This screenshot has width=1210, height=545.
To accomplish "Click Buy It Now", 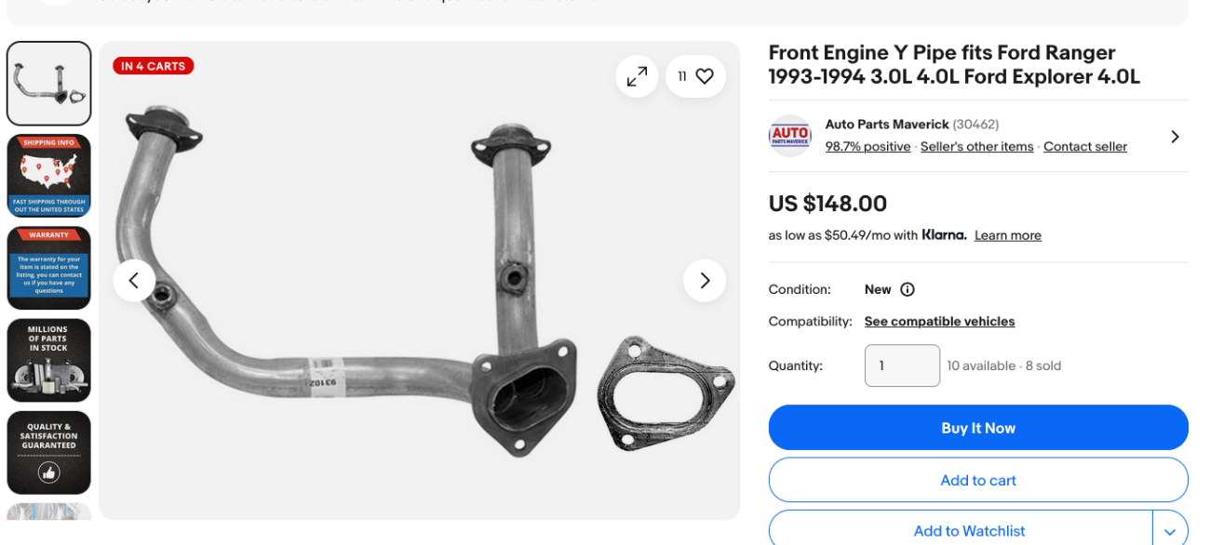I will (977, 427).
